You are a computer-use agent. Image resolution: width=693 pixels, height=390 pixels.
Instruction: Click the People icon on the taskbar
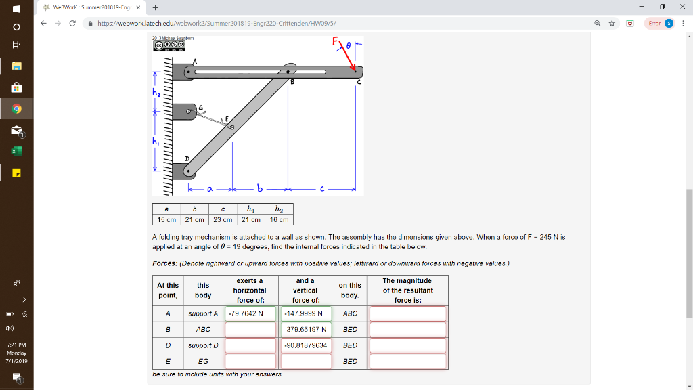16,282
